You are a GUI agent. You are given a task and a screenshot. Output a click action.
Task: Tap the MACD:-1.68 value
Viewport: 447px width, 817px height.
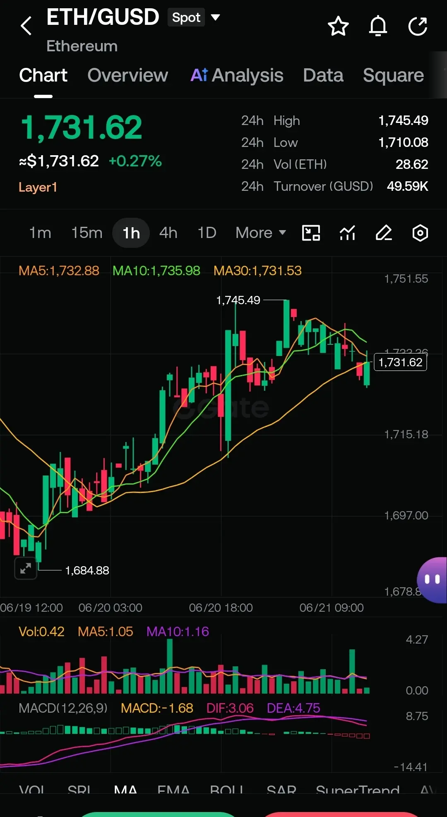pos(157,708)
